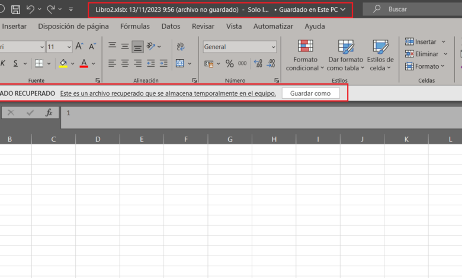Open the file name title dropdown
The width and height of the screenshot is (462, 278).
coord(343,9)
